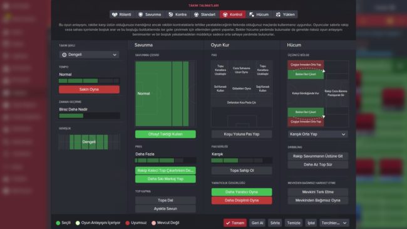This screenshot has height=229, width=407.
Task: Toggle Daha Disiplinli Oyna
Action: tap(242, 200)
